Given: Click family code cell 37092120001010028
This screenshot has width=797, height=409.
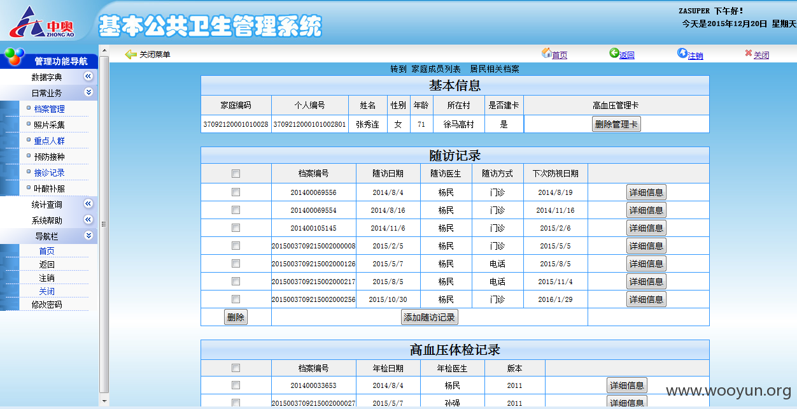Looking at the screenshot, I should point(236,124).
